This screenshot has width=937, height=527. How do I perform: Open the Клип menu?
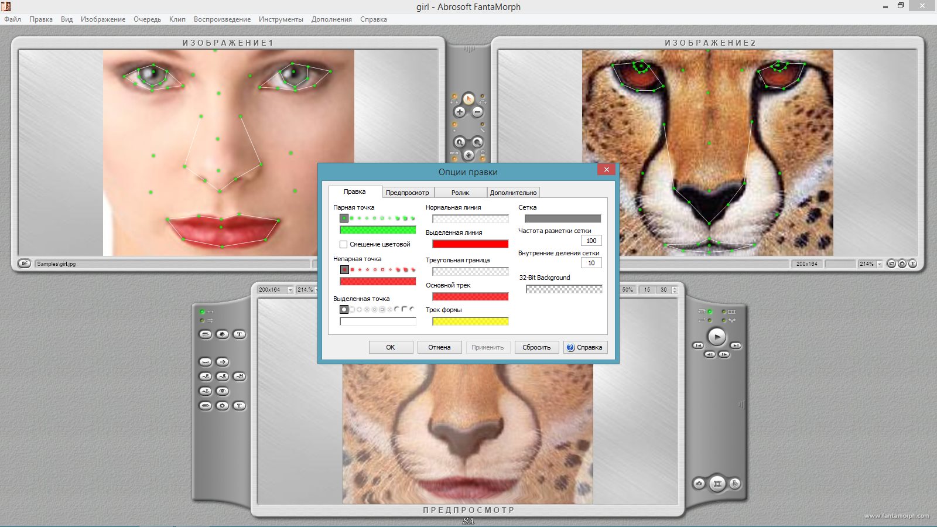pos(177,19)
